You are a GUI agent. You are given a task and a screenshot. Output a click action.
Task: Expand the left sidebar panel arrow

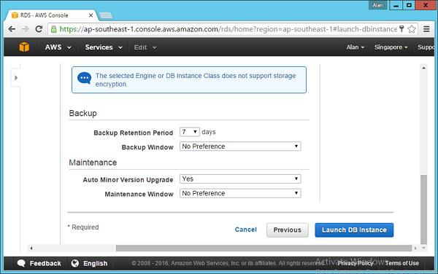[16, 78]
